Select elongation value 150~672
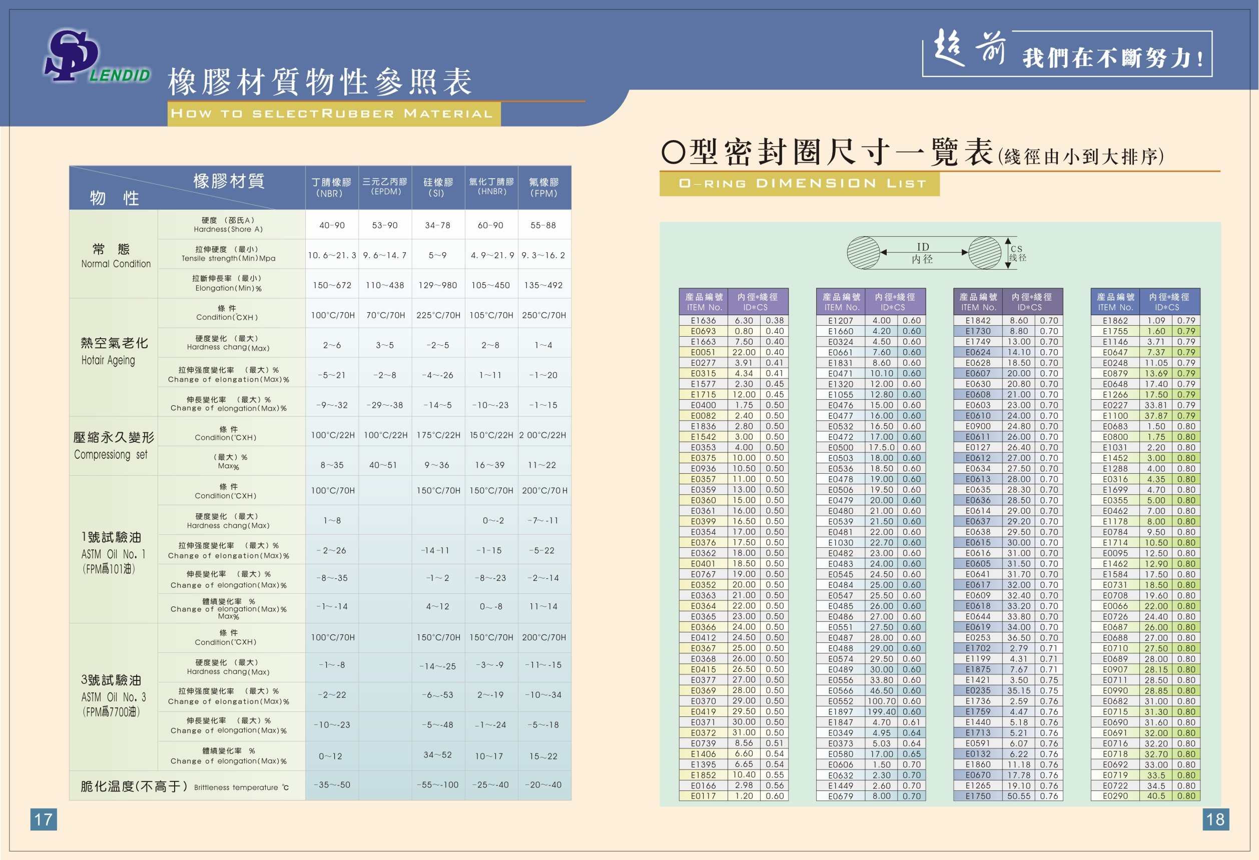The height and width of the screenshot is (860, 1259). pyautogui.click(x=332, y=285)
